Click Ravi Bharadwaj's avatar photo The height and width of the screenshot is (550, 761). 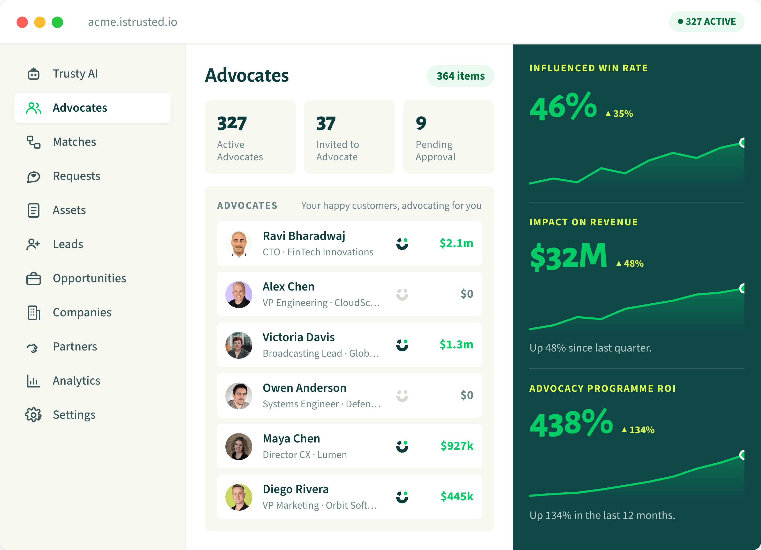click(x=239, y=244)
